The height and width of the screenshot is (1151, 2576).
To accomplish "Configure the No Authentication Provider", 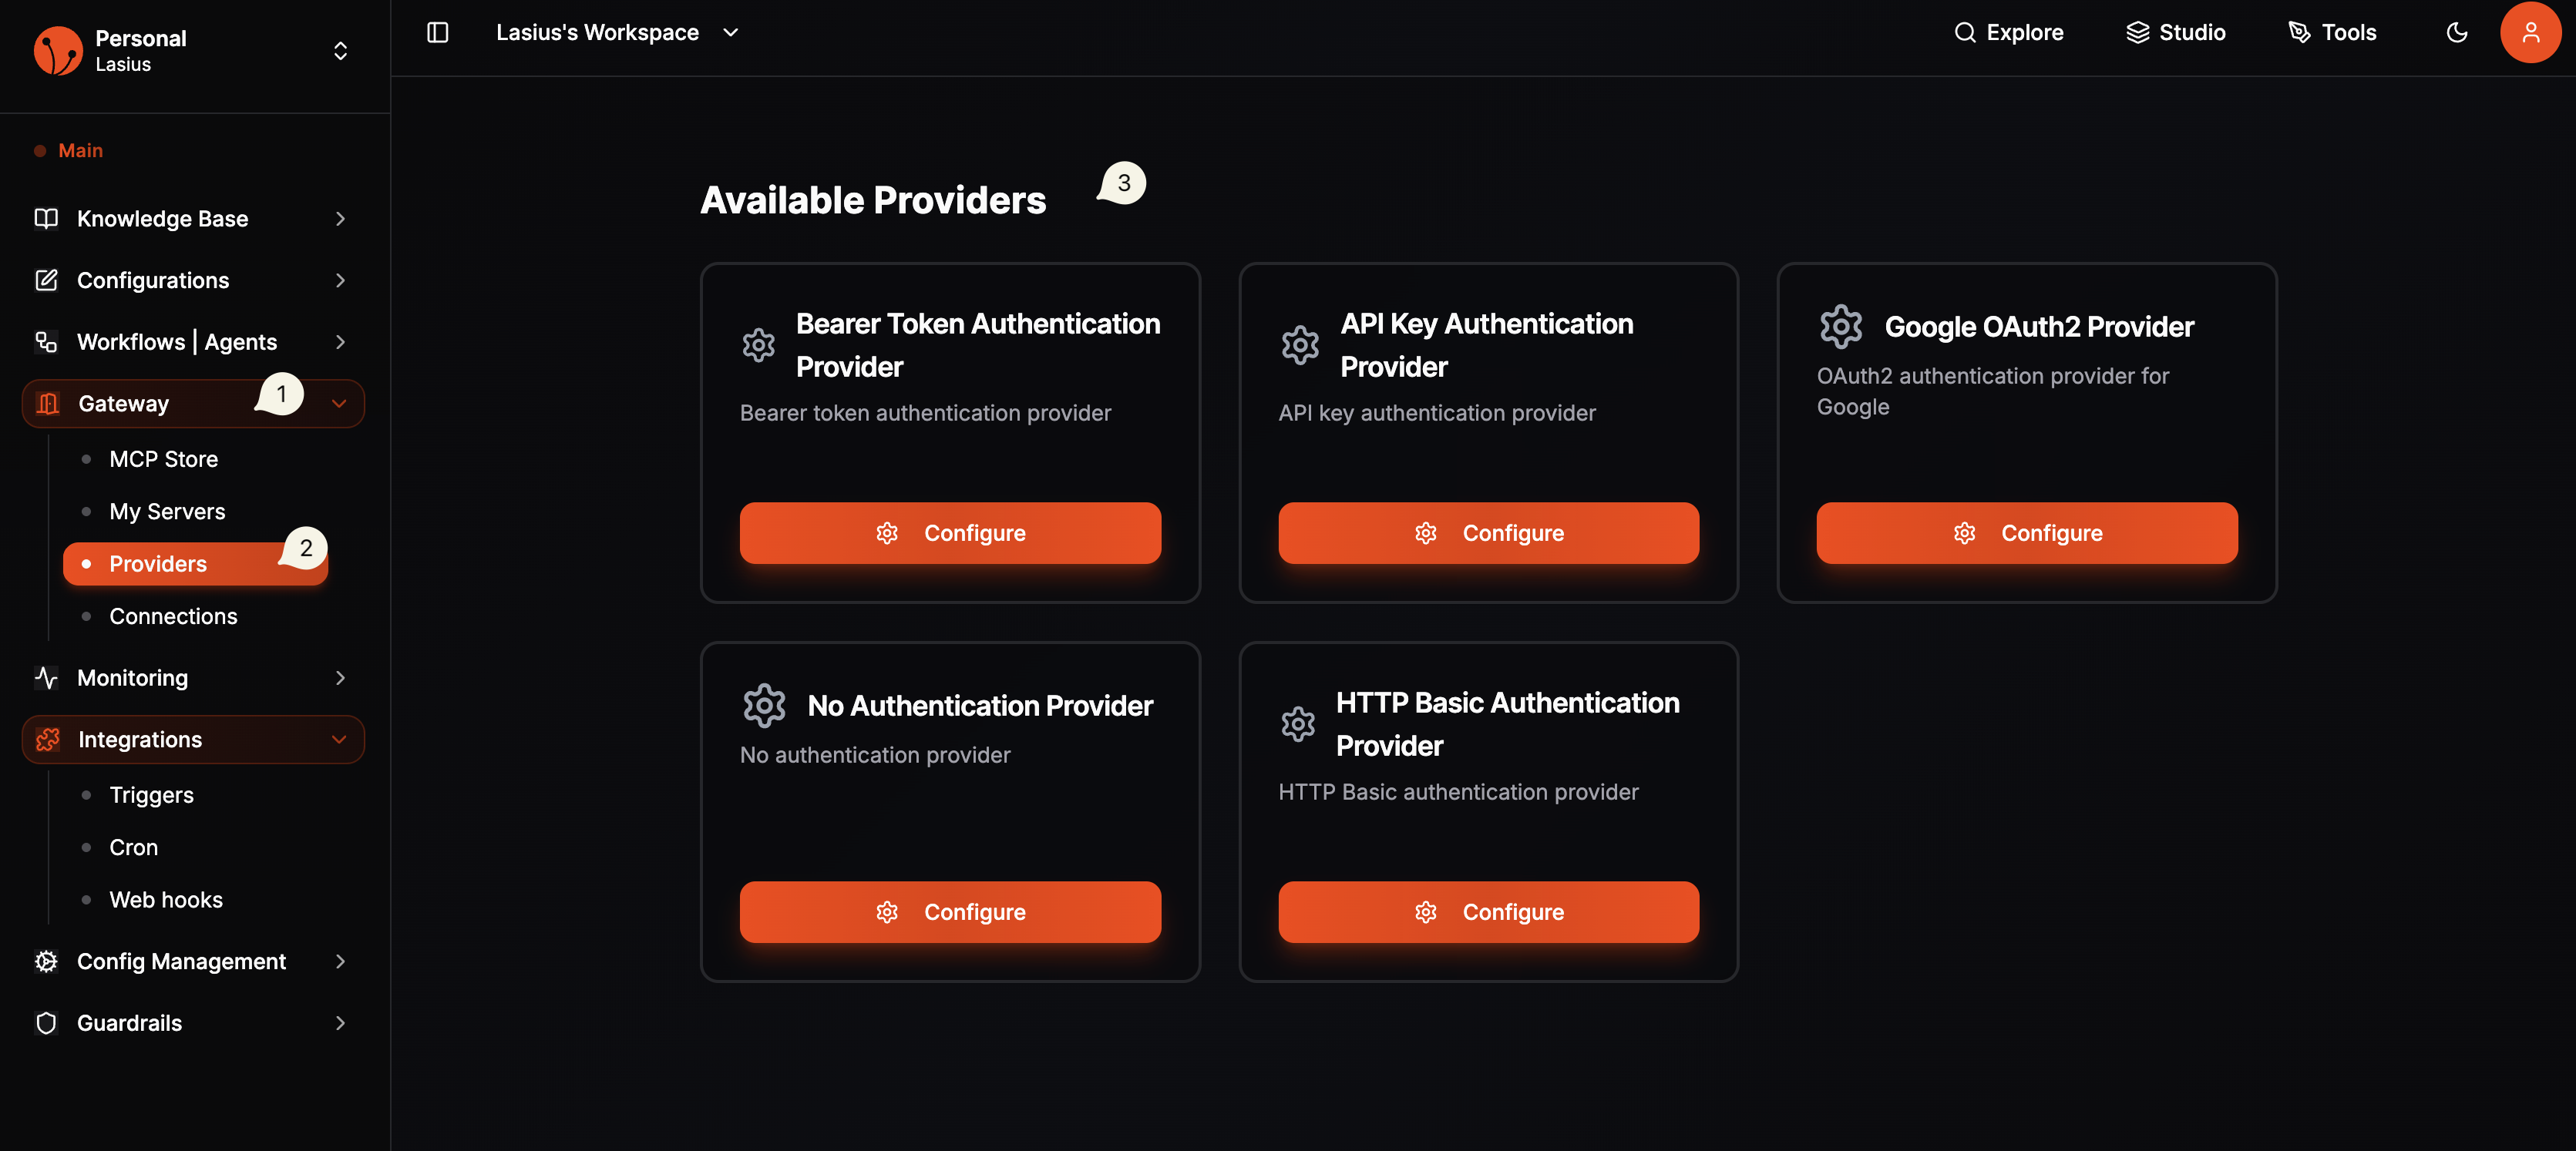I will [x=950, y=911].
